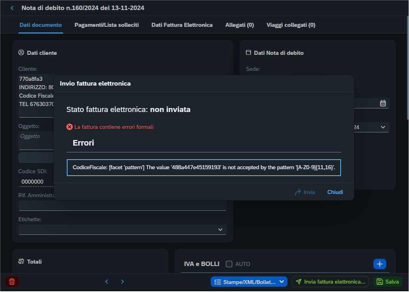The image size is (409, 292).
Task: Click Invia fattura elettronica... button
Action: click(330, 282)
